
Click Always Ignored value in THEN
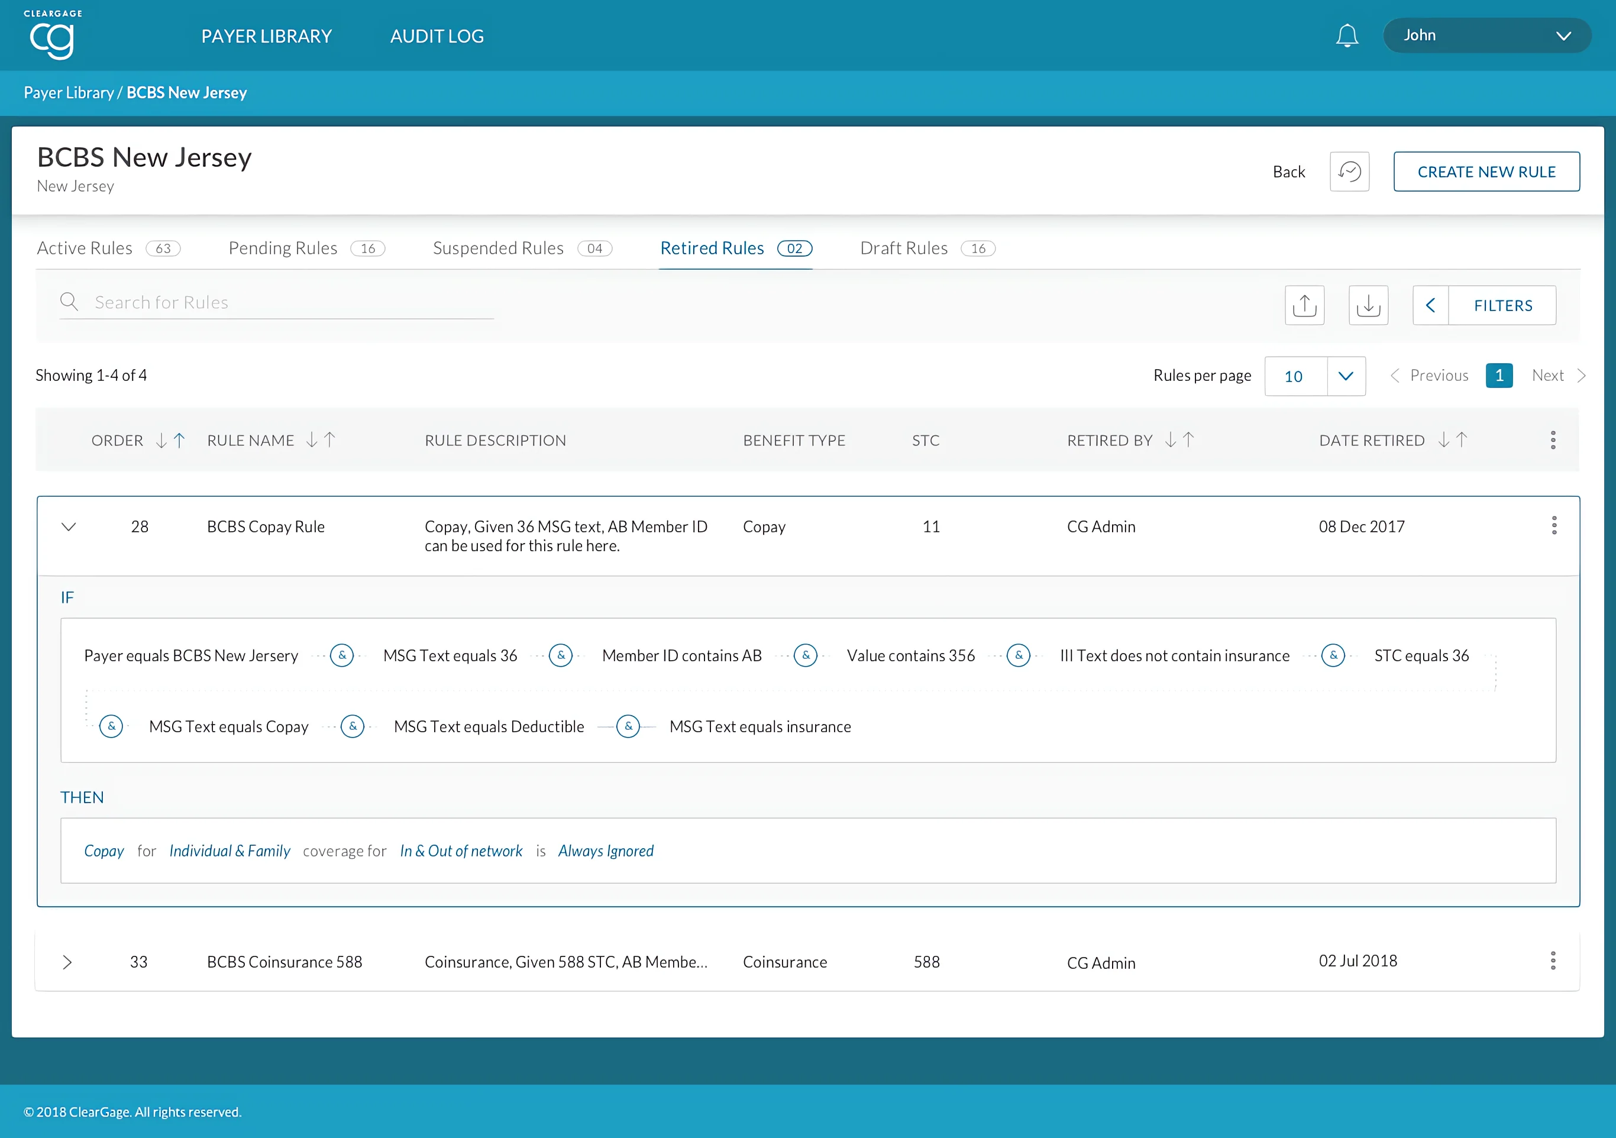coord(605,851)
